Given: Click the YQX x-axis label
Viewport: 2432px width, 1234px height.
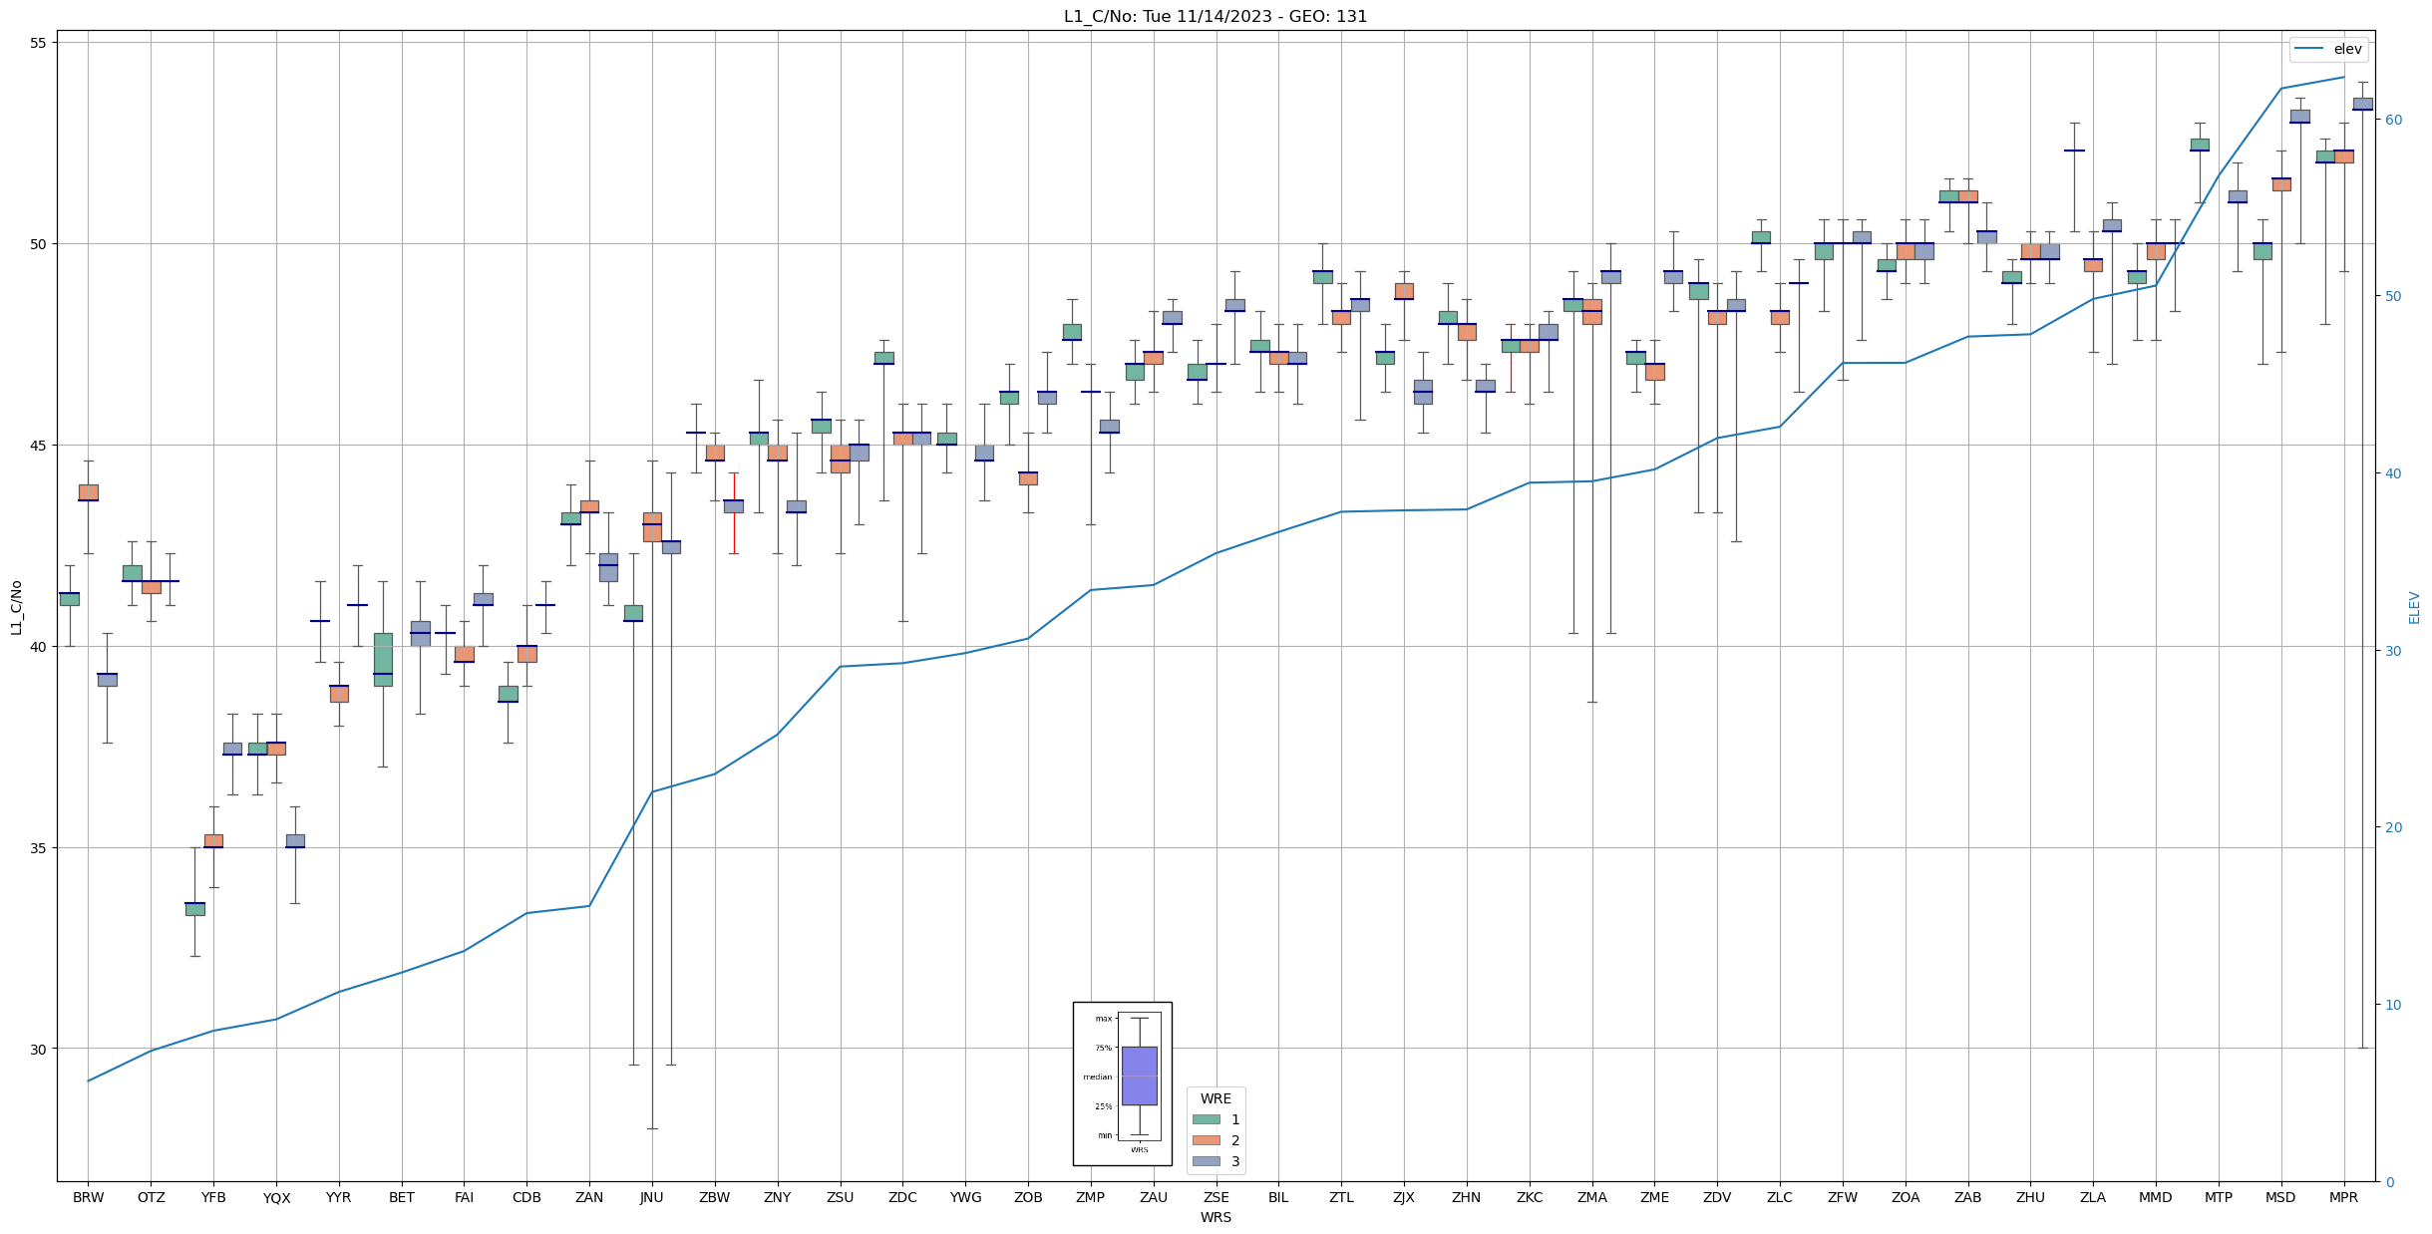Looking at the screenshot, I should click(x=276, y=1197).
